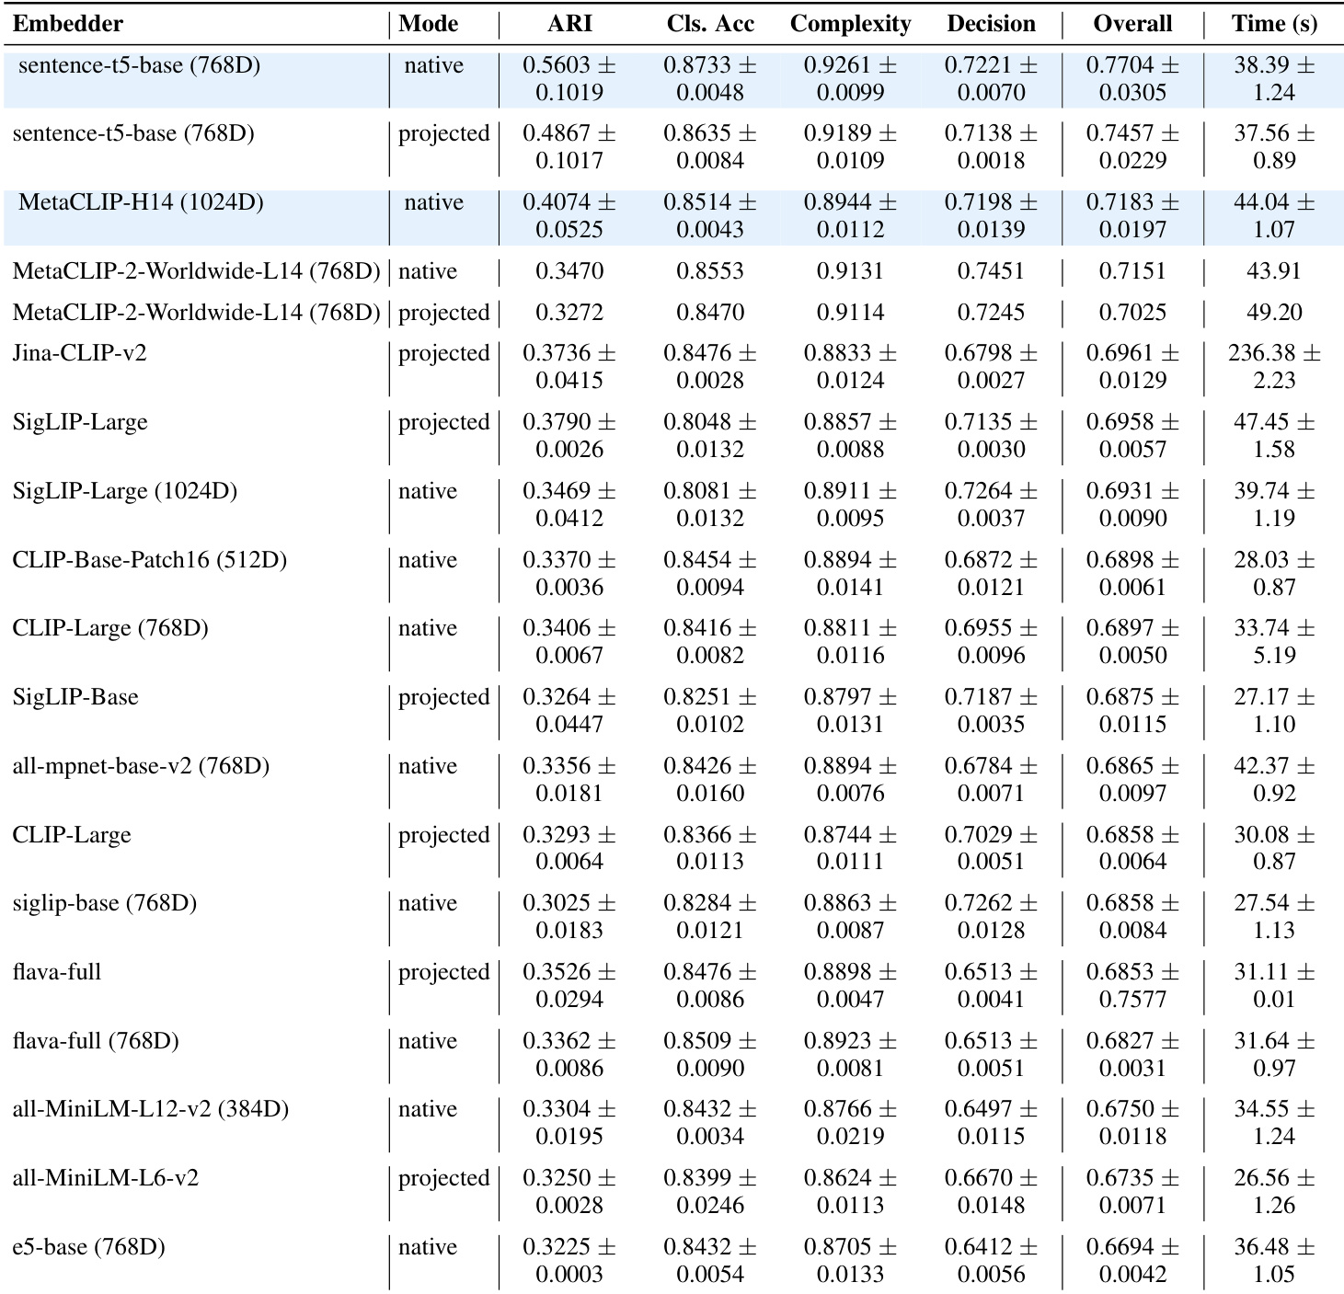Click the 236.38 ± 2.23 time value

1274,366
